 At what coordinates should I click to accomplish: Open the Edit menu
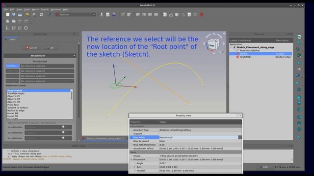[x=12, y=9]
